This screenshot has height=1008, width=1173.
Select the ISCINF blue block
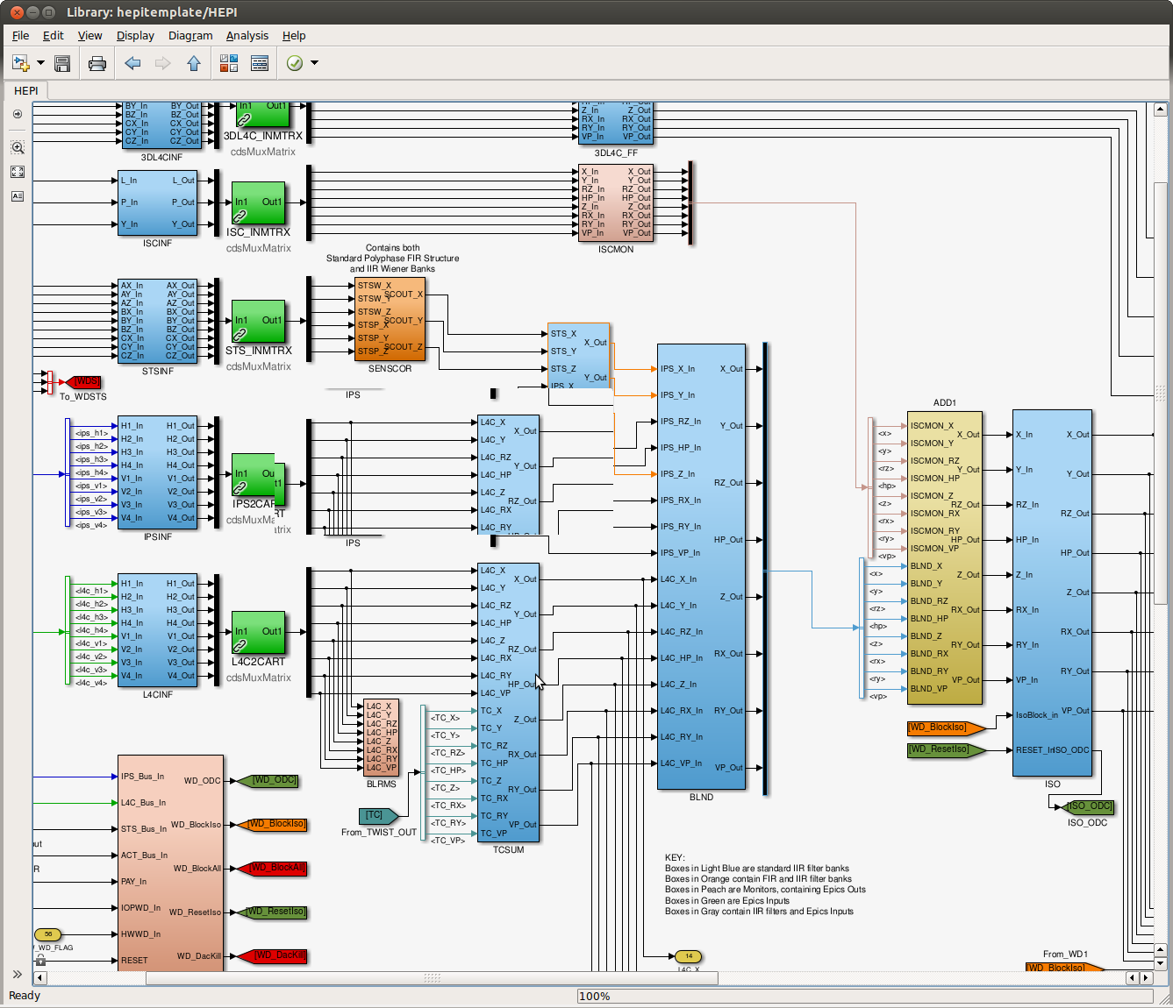(158, 203)
